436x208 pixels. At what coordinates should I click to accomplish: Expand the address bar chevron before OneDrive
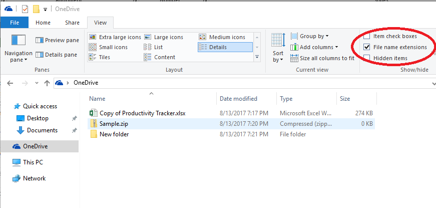click(68, 83)
